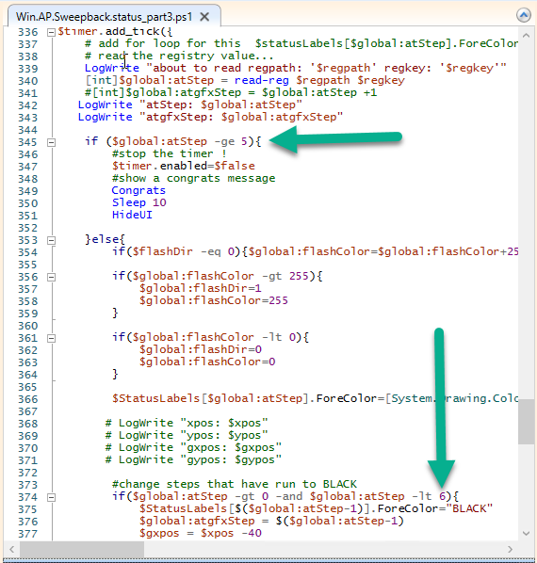This screenshot has height=563, width=537.
Task: Click '# LogWrite "gypos: $gypos"' comment
Action: (193, 459)
